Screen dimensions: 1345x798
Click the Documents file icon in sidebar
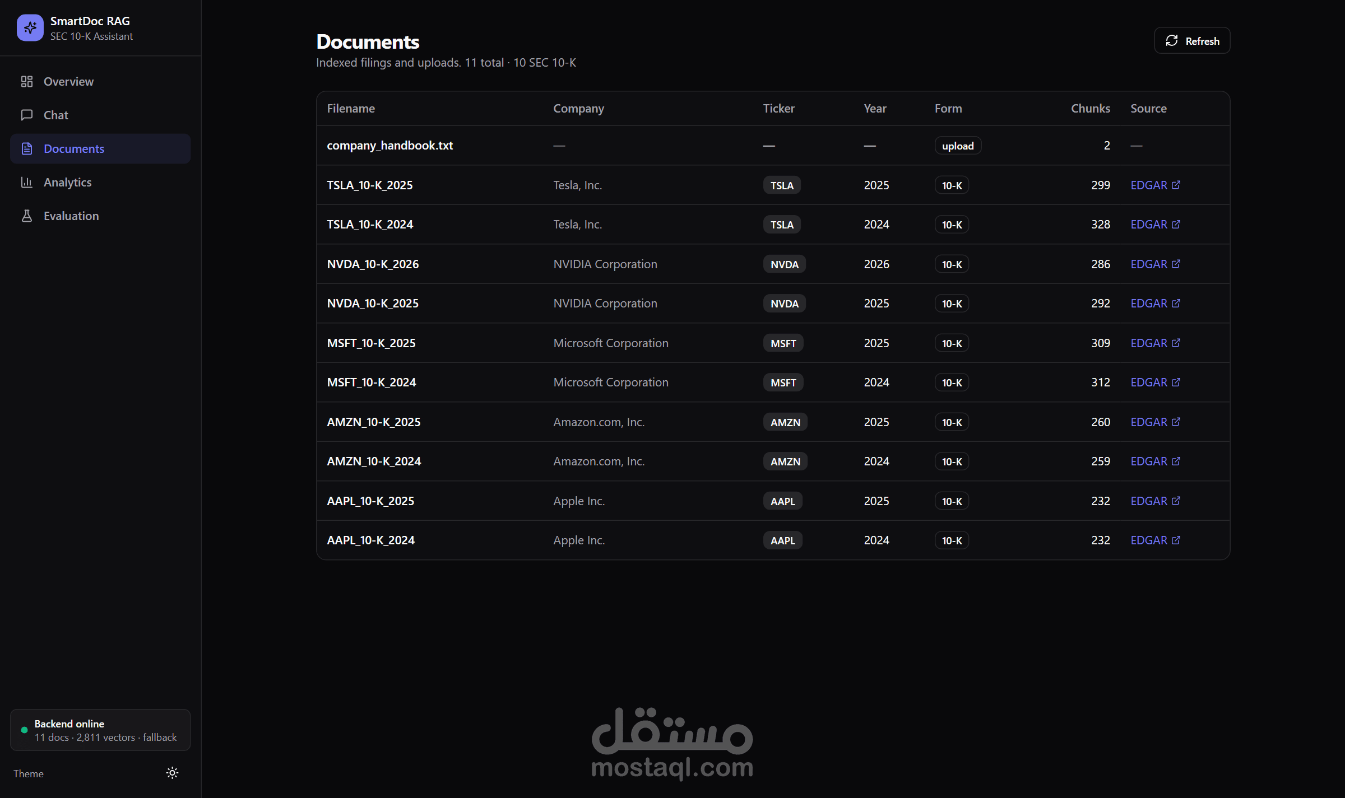27,149
